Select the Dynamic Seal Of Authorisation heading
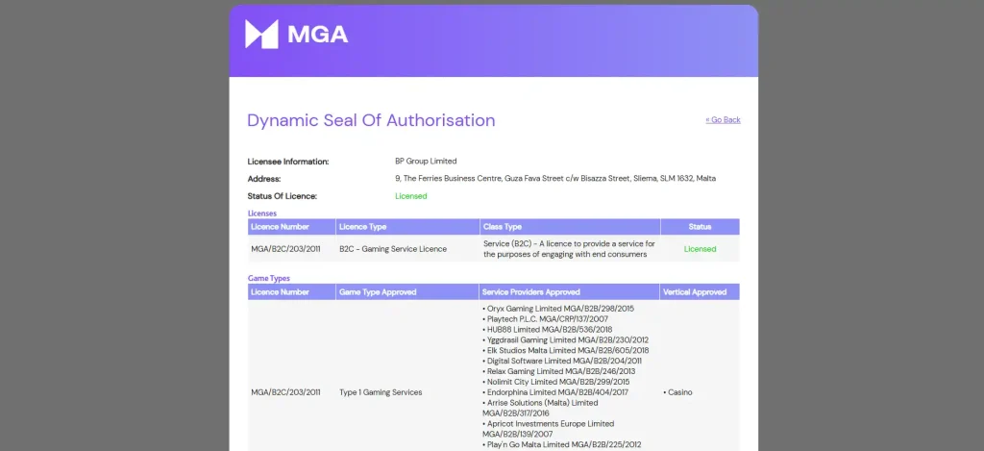 point(371,120)
